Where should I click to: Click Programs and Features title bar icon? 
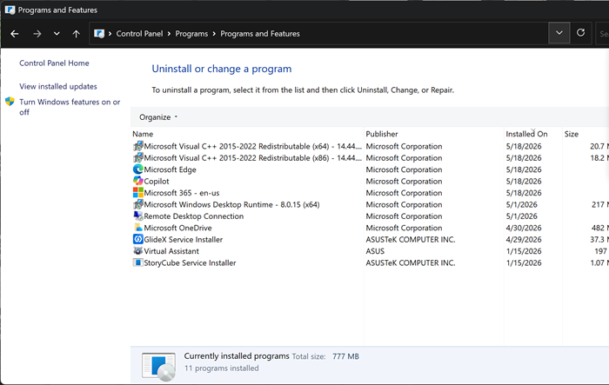coord(10,10)
